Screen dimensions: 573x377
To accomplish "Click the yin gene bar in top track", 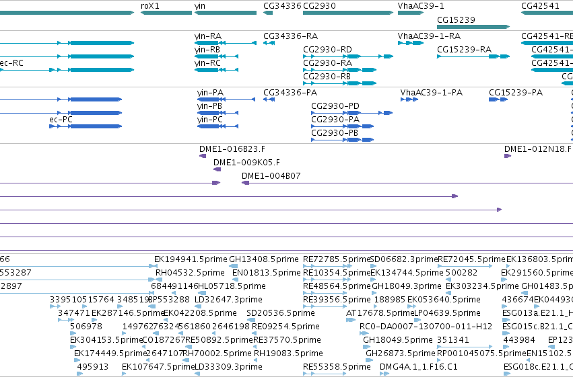I will tap(226, 13).
